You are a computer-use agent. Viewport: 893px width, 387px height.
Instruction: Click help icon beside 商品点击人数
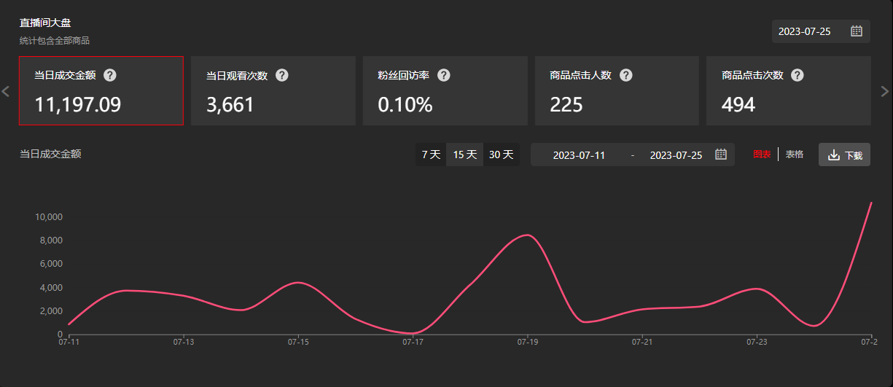(625, 75)
